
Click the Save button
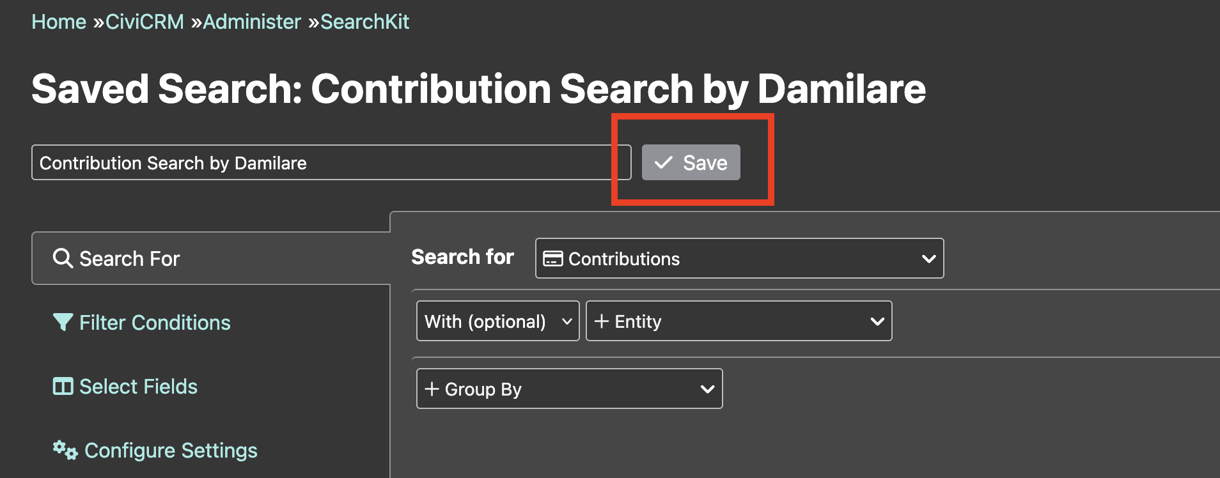pyautogui.click(x=691, y=162)
